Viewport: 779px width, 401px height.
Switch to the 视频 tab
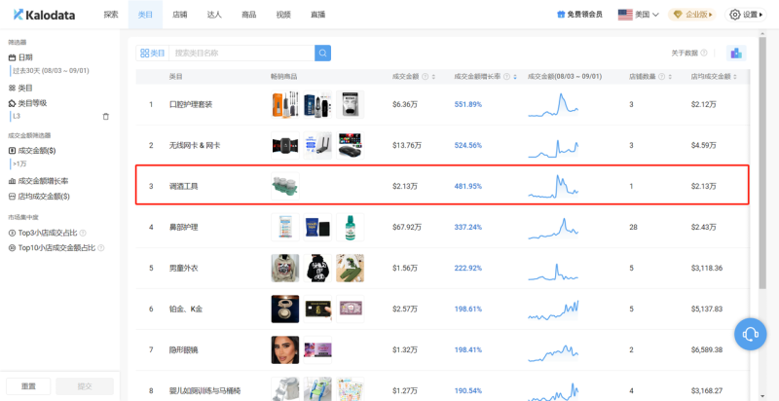pyautogui.click(x=283, y=15)
